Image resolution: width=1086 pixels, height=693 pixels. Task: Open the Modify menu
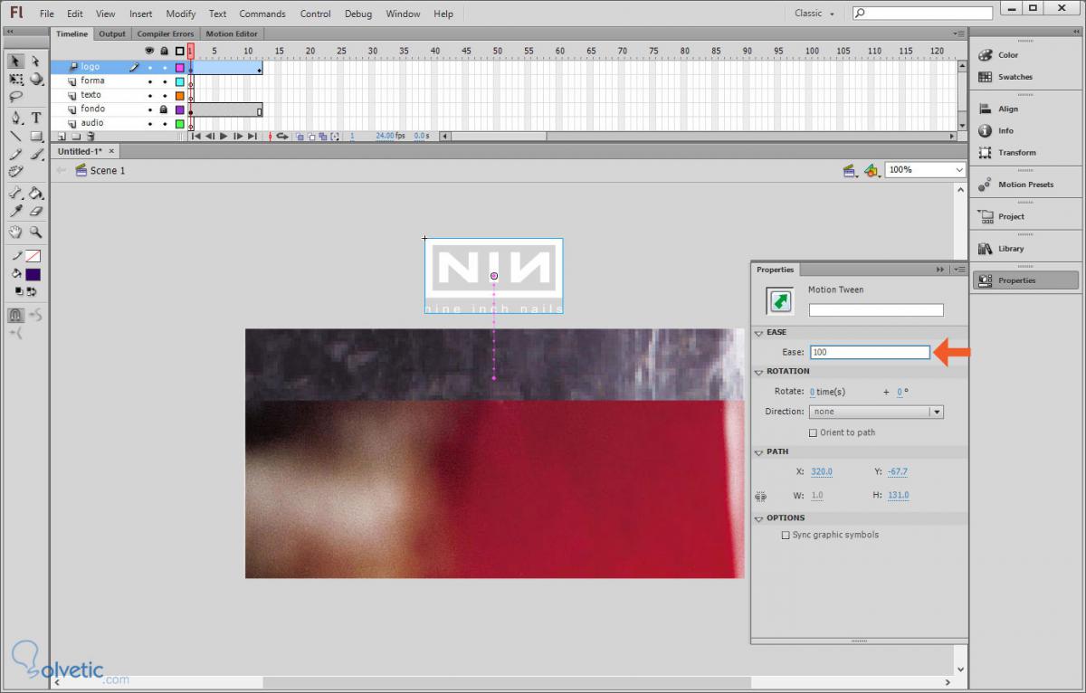(181, 14)
